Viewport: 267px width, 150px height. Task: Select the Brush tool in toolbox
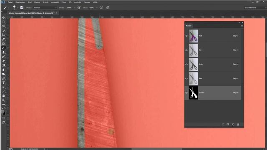[3, 48]
